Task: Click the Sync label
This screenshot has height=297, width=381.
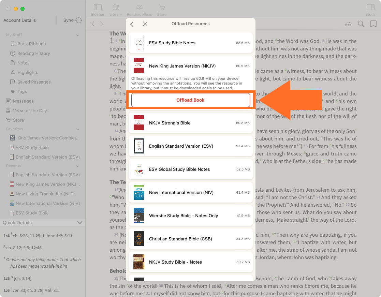Action: point(68,20)
